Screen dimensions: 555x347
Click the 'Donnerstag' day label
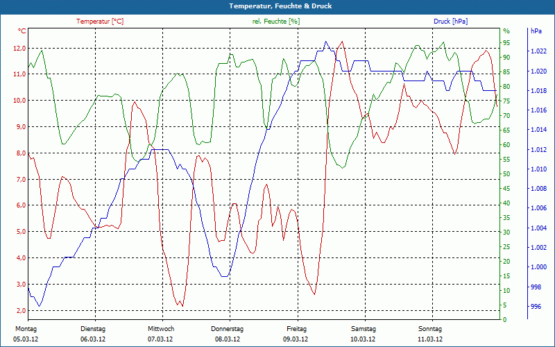tap(228, 329)
